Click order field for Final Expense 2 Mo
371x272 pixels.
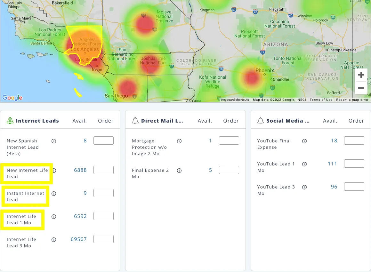coord(229,170)
